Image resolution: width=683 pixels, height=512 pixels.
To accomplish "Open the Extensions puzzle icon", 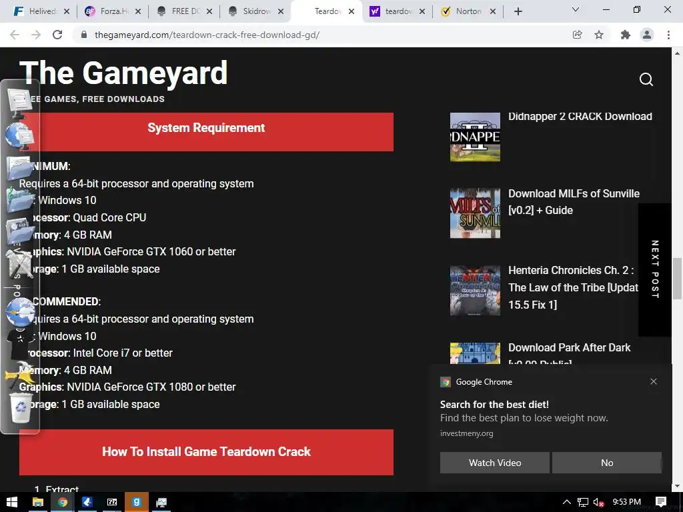I will point(626,35).
